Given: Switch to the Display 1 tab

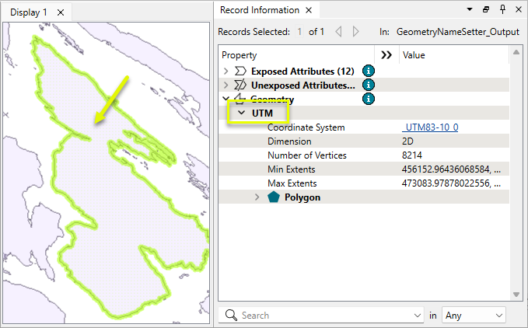Looking at the screenshot, I should point(29,12).
